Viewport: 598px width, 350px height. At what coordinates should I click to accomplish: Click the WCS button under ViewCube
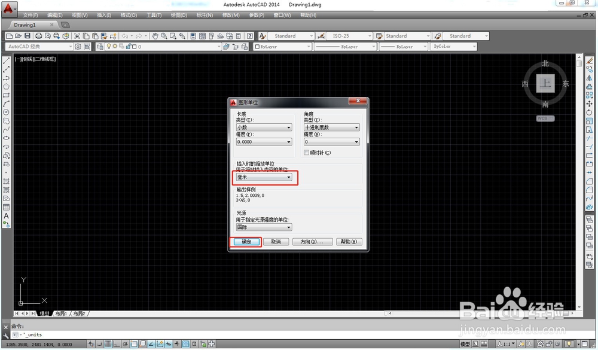click(545, 118)
